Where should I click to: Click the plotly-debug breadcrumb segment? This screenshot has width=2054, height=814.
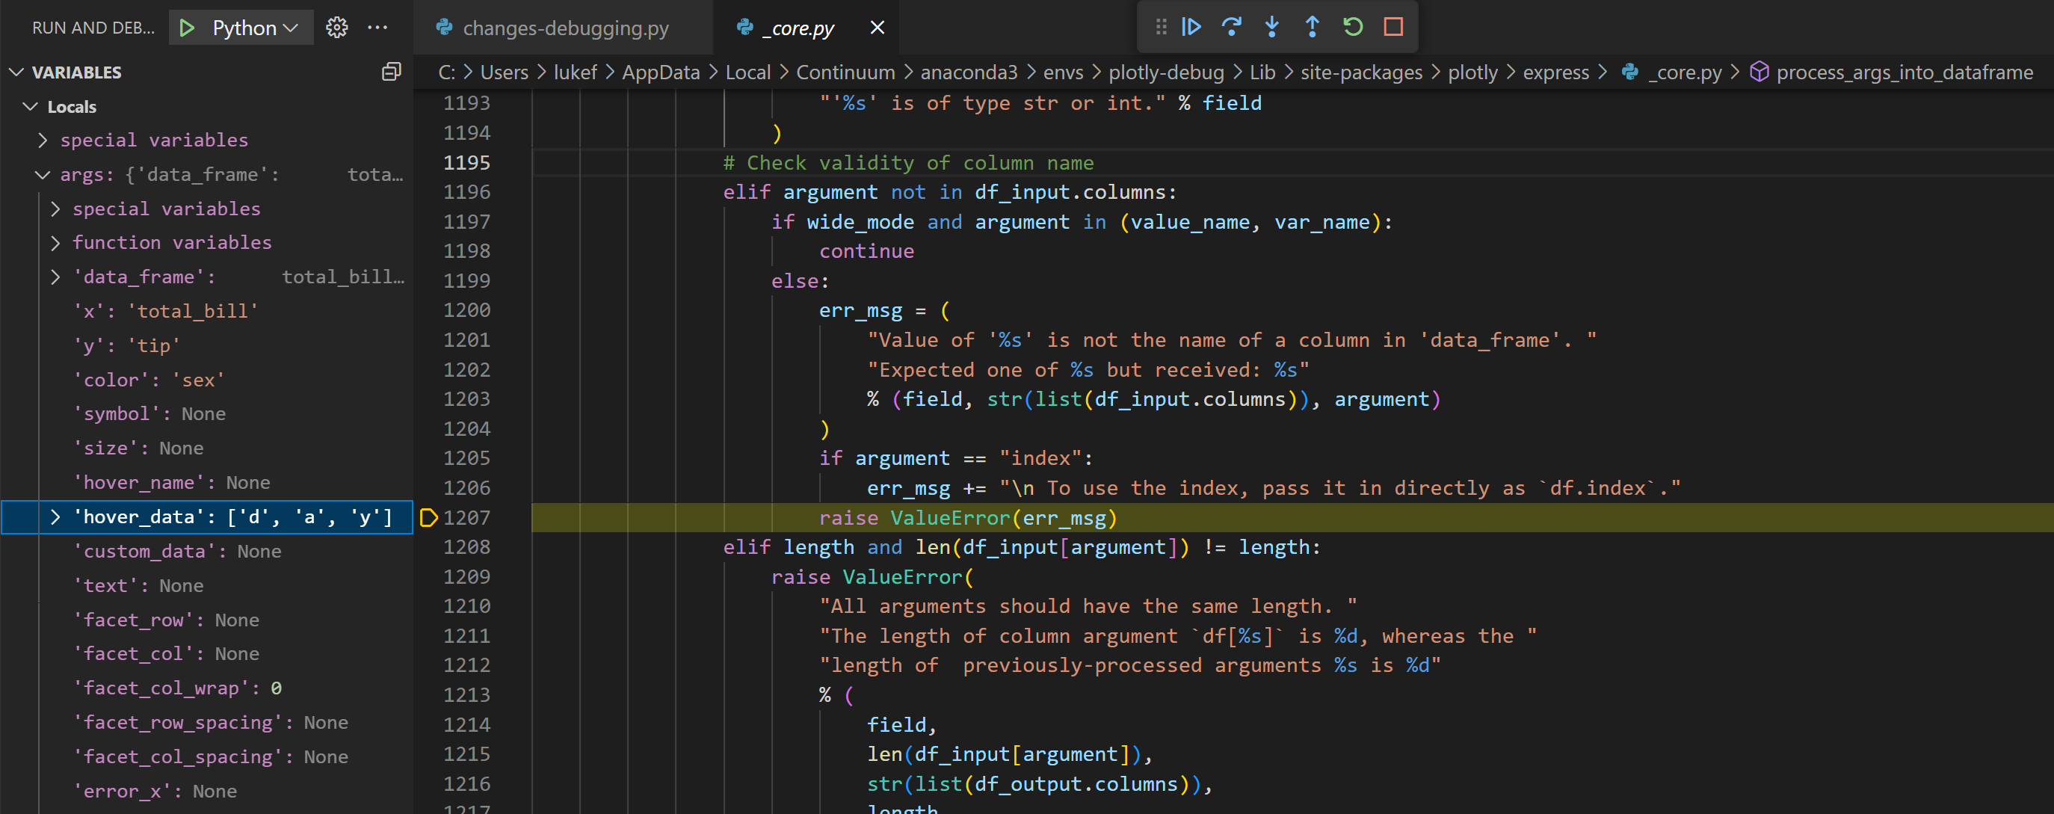[1166, 73]
